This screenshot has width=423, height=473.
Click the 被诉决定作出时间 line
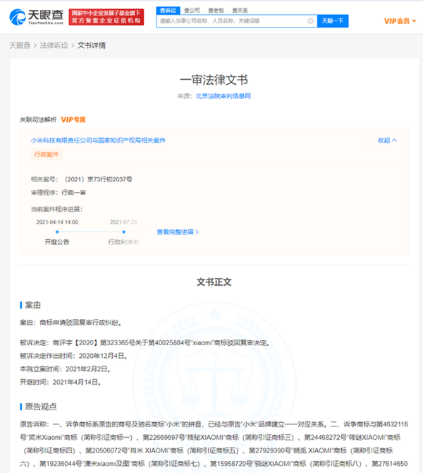[x=73, y=356]
